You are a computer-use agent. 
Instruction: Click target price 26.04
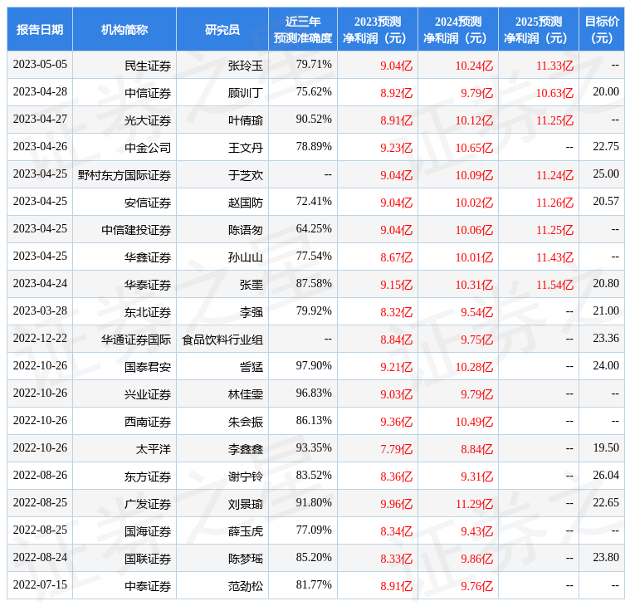click(606, 475)
